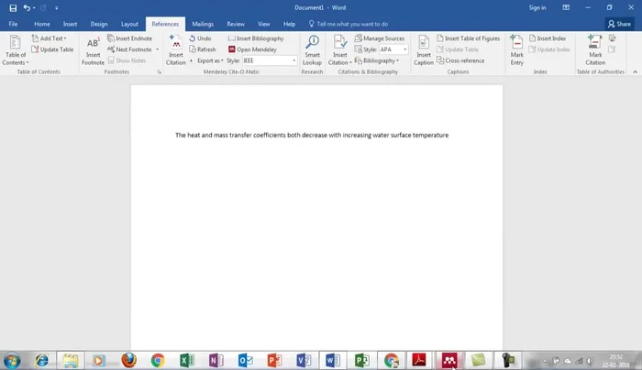Go to the Review tab
Screen dimensions: 642x370
tap(236, 24)
